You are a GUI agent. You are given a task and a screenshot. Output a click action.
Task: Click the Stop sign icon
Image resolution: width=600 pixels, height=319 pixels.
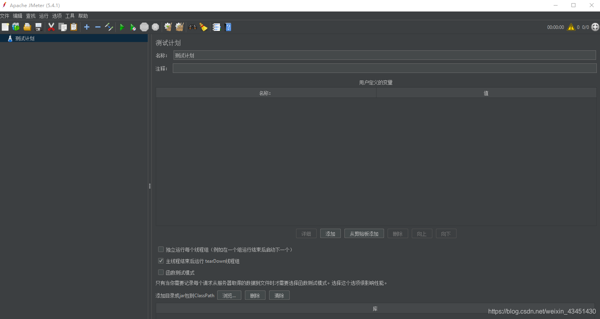[x=144, y=27]
